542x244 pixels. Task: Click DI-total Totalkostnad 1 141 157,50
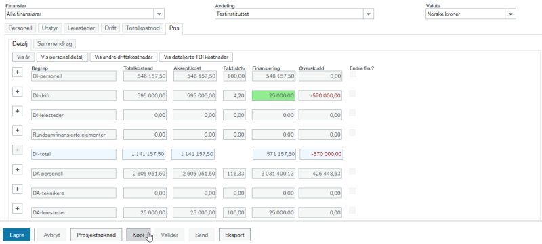(x=144, y=154)
